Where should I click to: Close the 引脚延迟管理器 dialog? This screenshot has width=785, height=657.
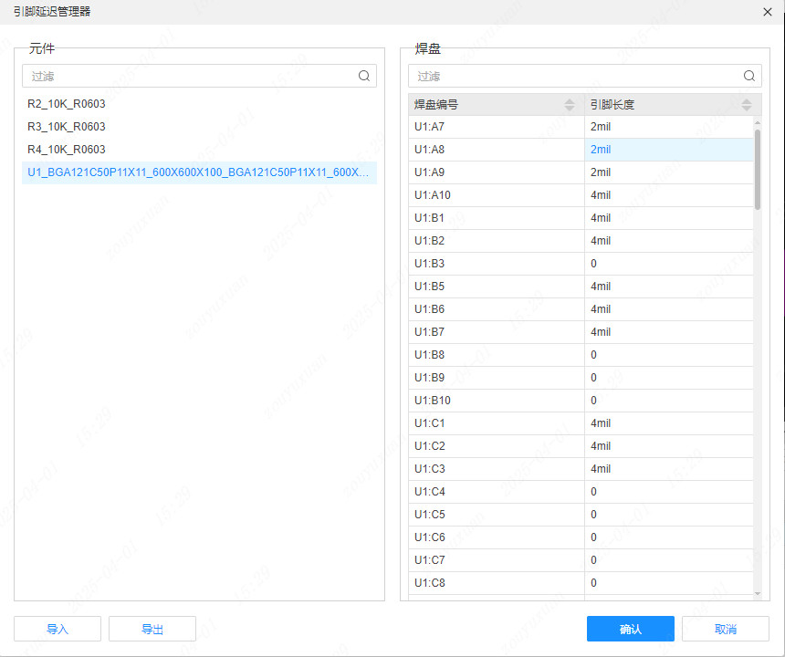[768, 12]
